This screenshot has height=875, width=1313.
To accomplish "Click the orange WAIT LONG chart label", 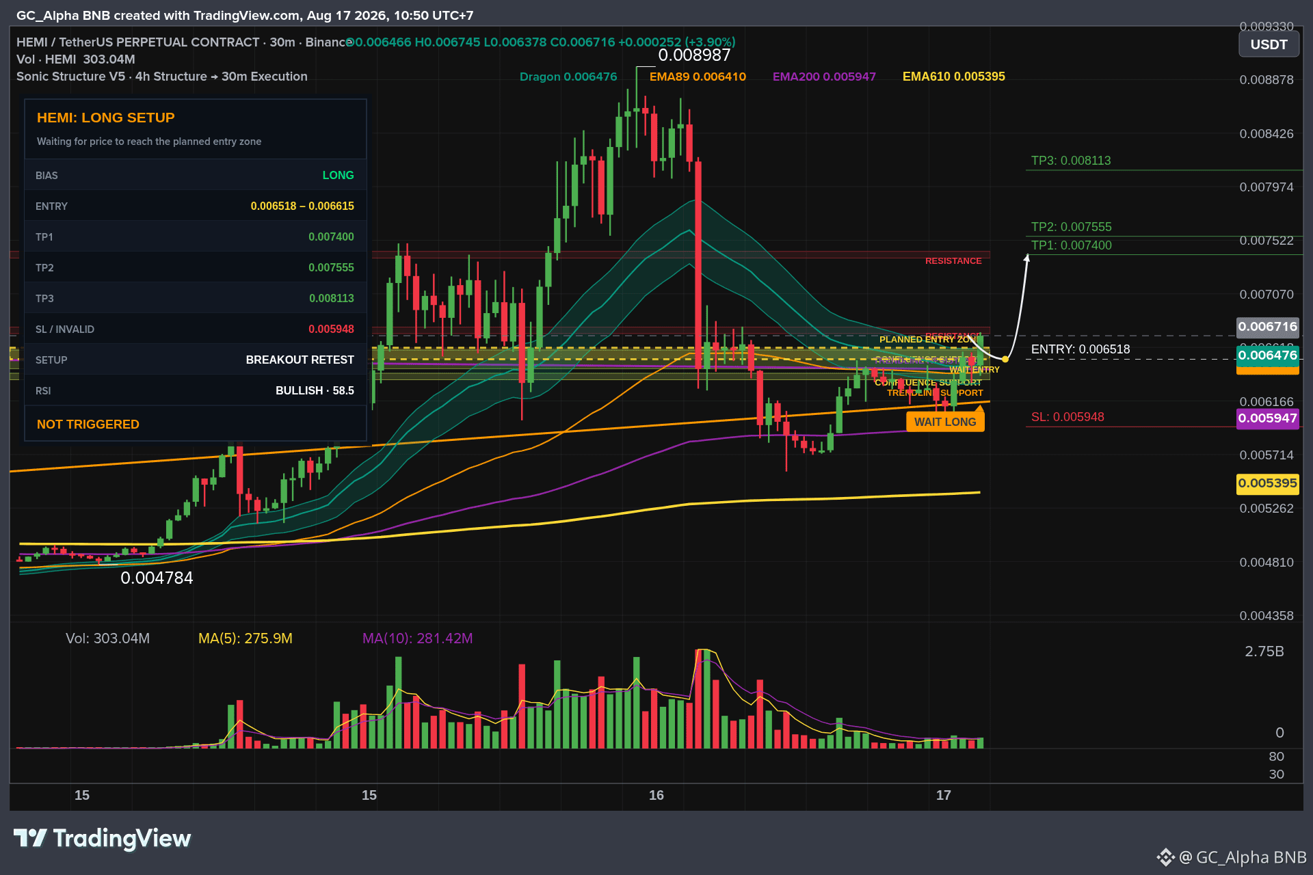I will point(945,422).
